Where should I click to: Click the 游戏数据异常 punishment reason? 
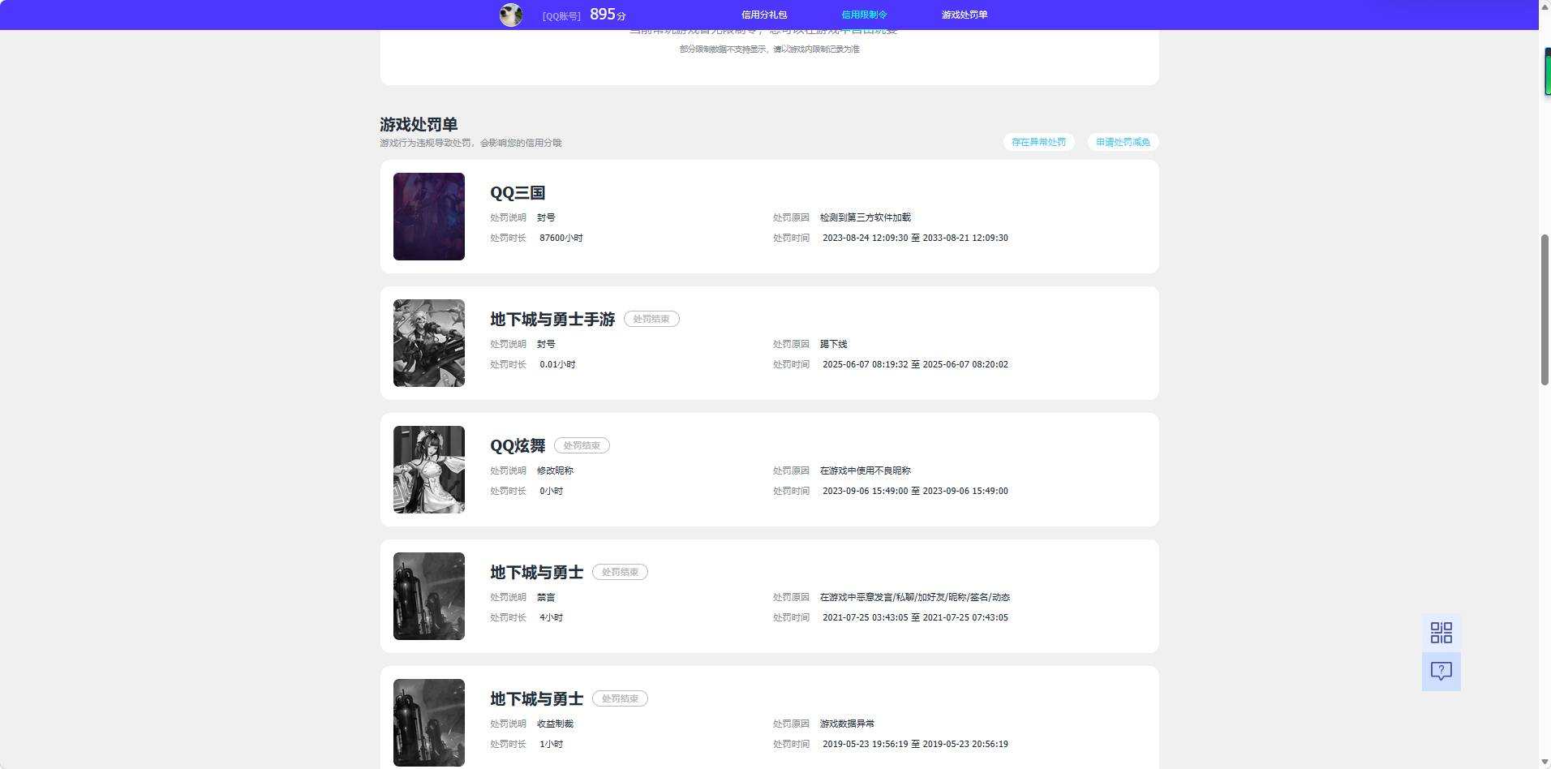pyautogui.click(x=847, y=724)
